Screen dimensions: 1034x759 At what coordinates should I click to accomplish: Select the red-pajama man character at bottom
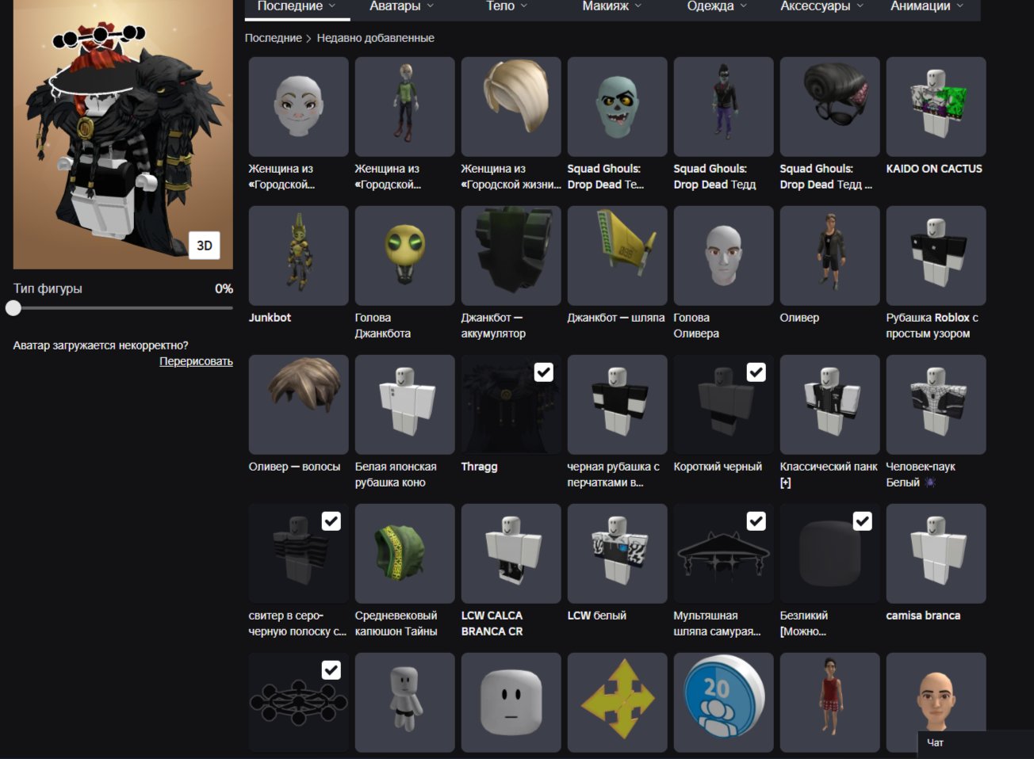coord(829,702)
